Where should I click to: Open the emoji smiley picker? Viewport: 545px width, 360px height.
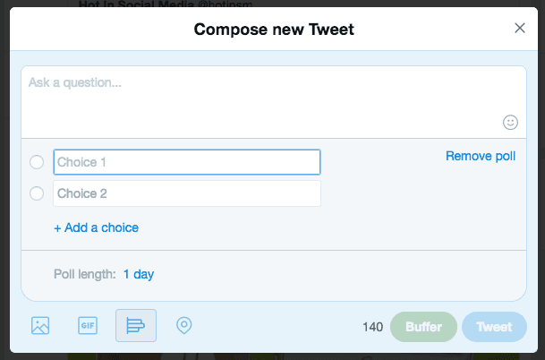510,122
